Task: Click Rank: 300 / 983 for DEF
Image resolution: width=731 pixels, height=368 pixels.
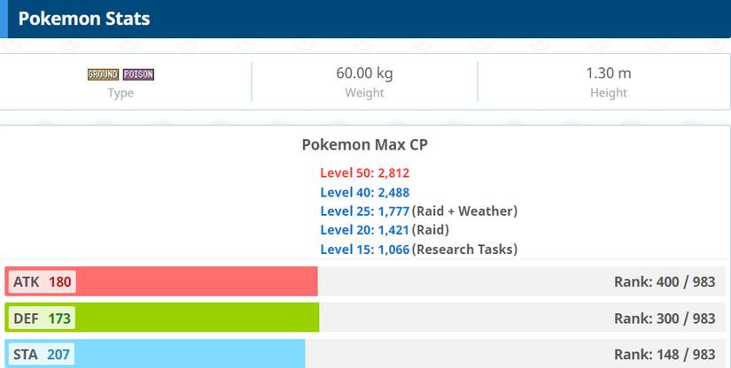Action: 665,318
